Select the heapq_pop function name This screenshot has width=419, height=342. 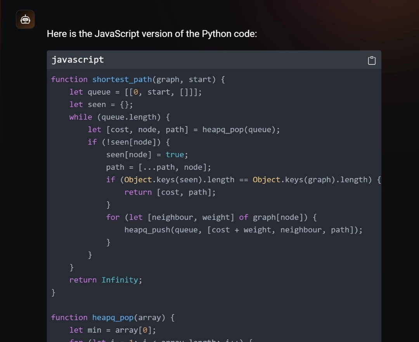click(x=113, y=317)
